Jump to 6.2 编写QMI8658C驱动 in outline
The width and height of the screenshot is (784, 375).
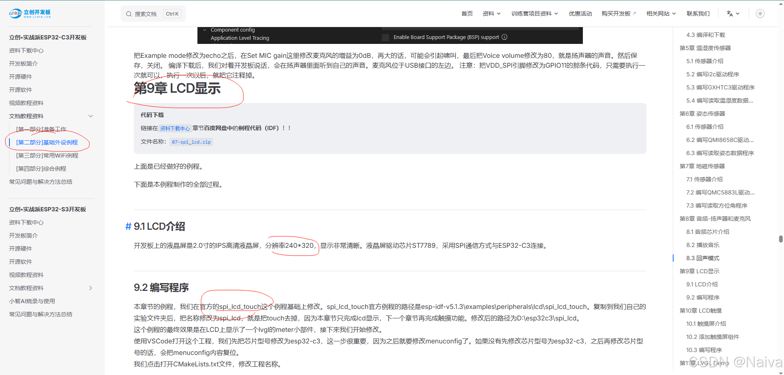720,140
